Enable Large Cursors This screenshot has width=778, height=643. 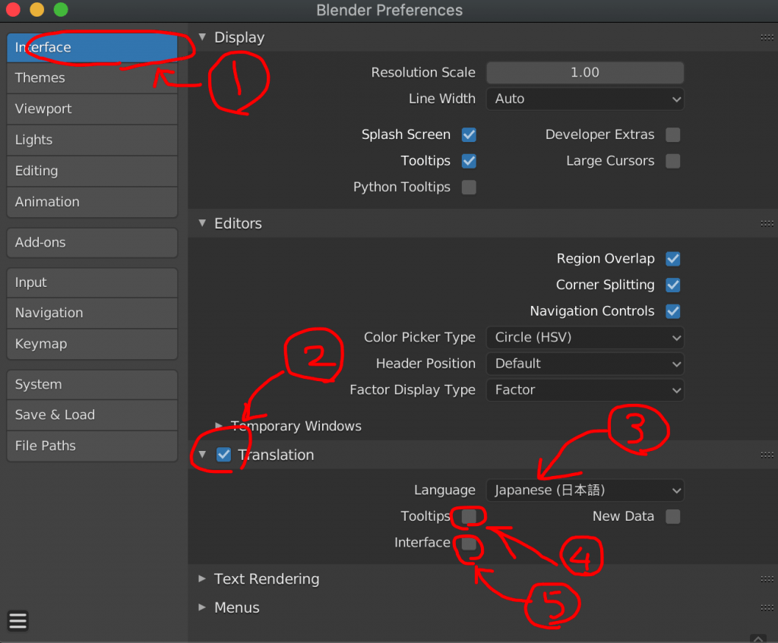pos(673,161)
